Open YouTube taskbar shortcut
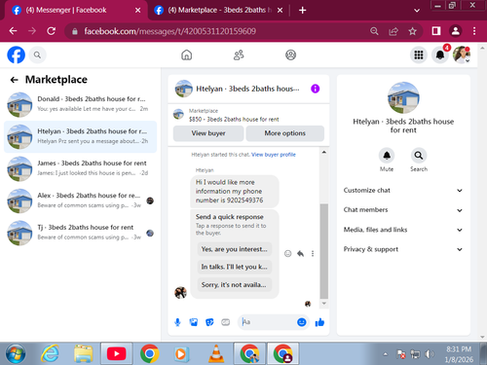The height and width of the screenshot is (365, 487). (116, 353)
